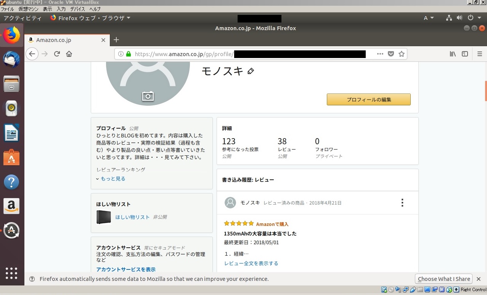Click Choose What I Share button
487x295 pixels.
click(x=444, y=279)
